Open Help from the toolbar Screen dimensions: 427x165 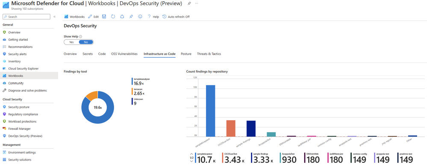[153, 17]
